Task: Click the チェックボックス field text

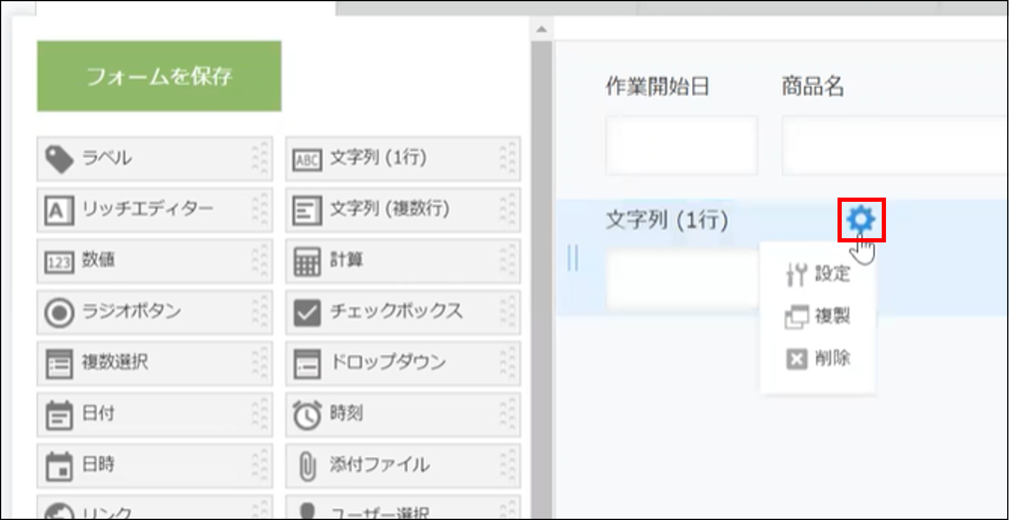Action: [x=396, y=311]
